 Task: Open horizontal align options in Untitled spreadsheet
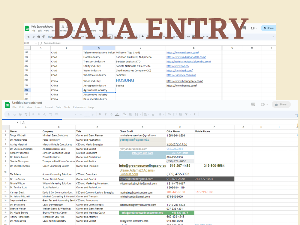point(147,114)
